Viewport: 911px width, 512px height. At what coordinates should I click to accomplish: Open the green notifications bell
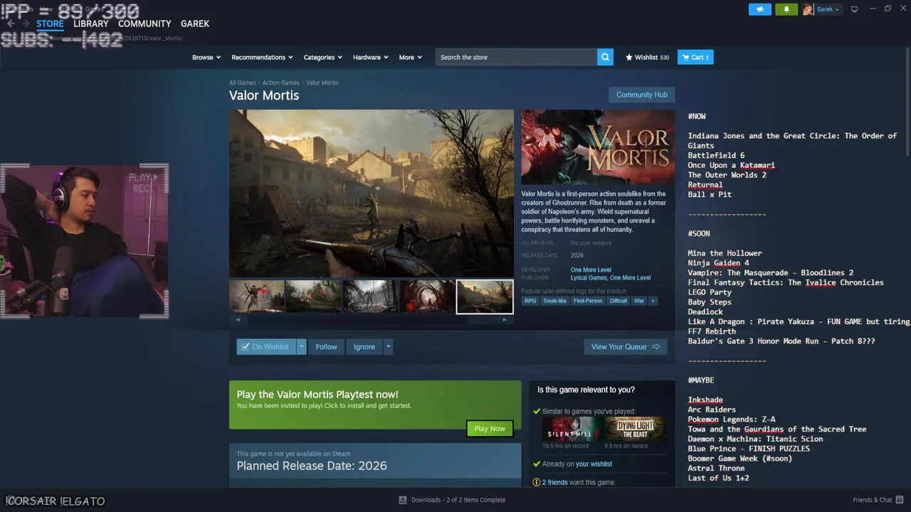(786, 9)
